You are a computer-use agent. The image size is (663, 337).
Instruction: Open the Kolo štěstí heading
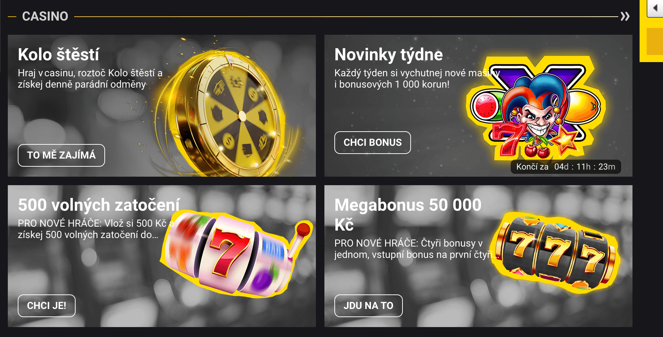pos(59,55)
